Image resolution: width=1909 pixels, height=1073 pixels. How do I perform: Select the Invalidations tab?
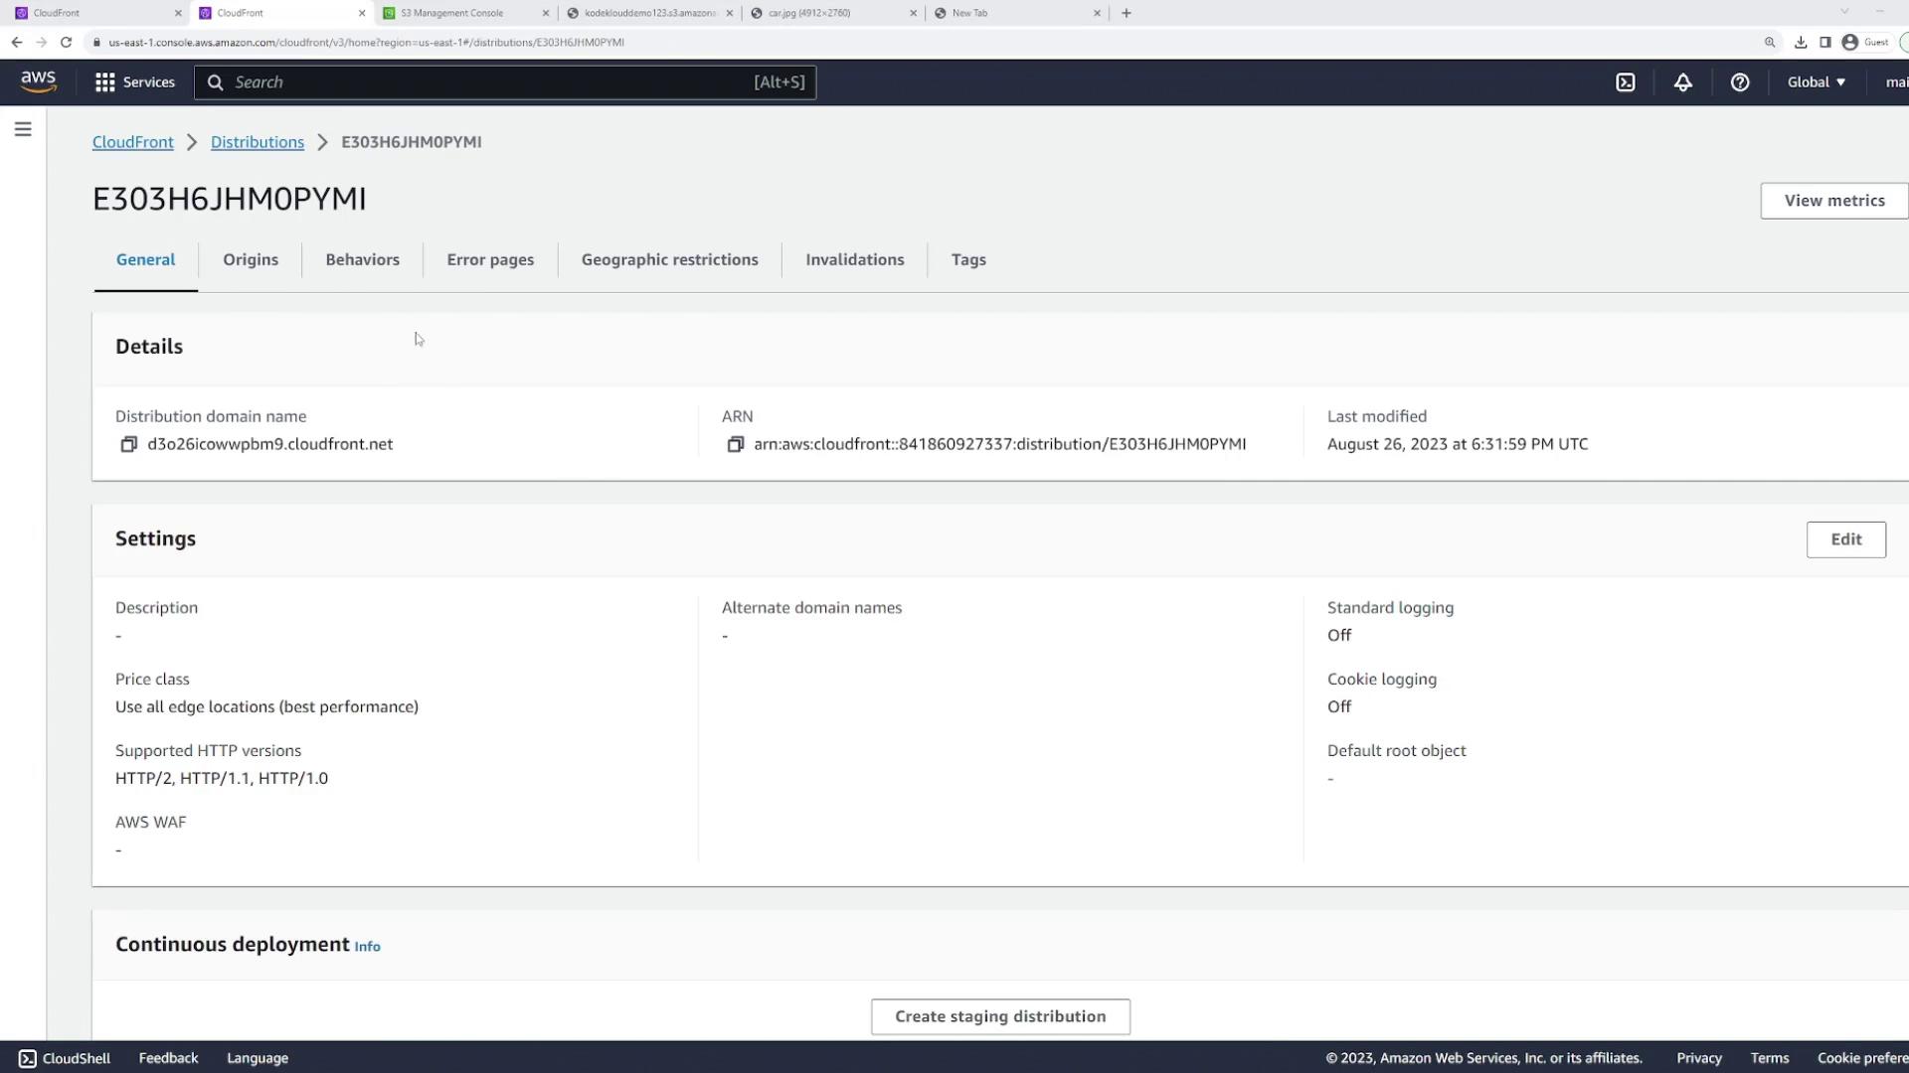854,259
